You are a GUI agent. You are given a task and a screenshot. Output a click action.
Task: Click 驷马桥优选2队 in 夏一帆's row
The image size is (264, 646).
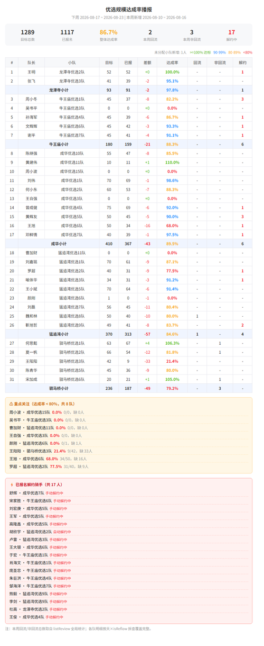(x=71, y=352)
